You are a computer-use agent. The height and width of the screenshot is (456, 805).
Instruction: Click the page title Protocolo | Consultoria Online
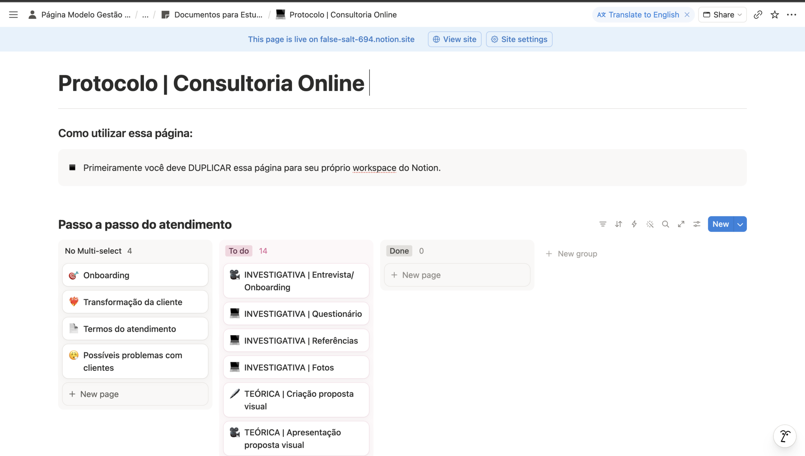click(211, 83)
